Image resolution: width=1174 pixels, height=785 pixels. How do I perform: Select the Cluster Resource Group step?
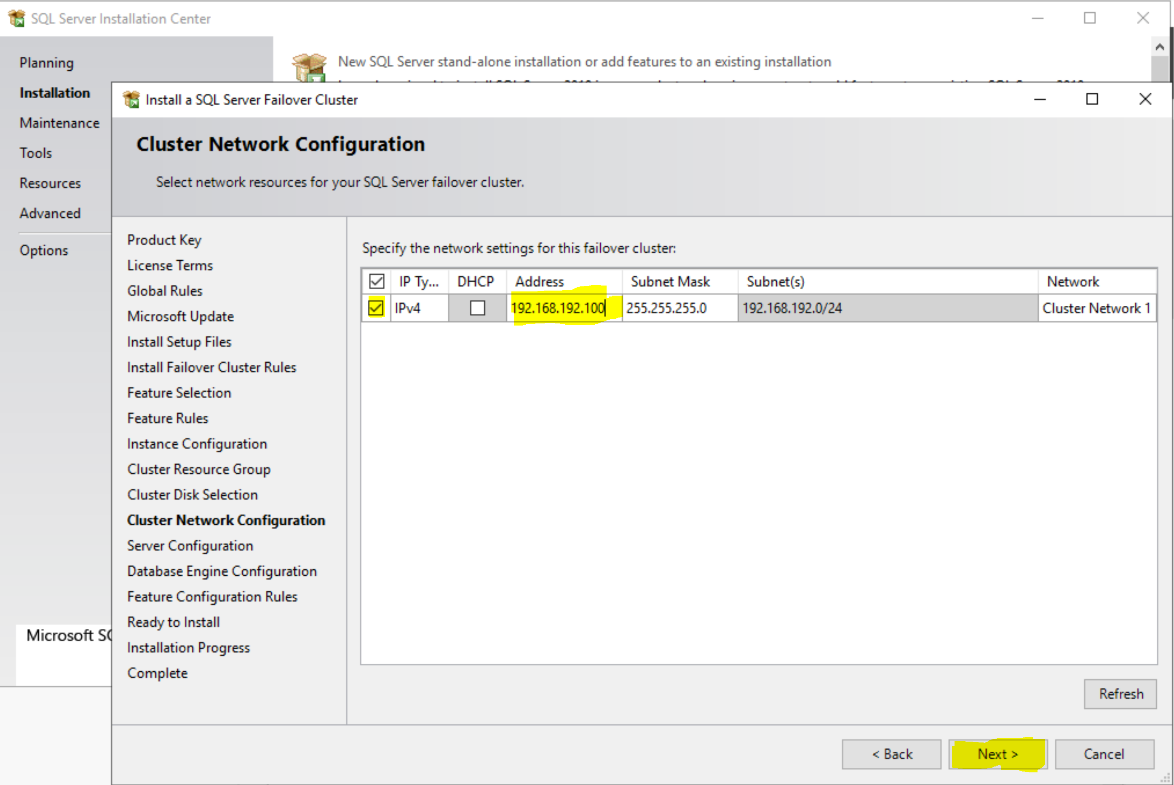tap(199, 469)
